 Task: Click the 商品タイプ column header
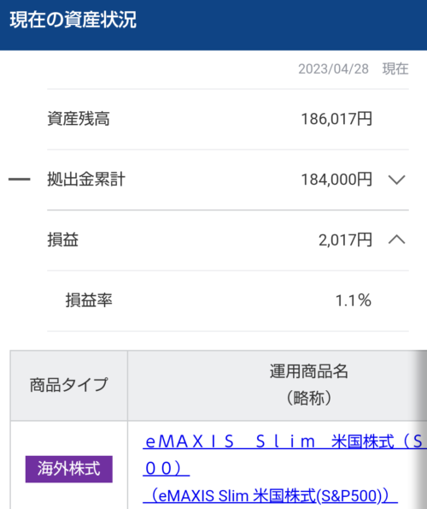tap(68, 385)
